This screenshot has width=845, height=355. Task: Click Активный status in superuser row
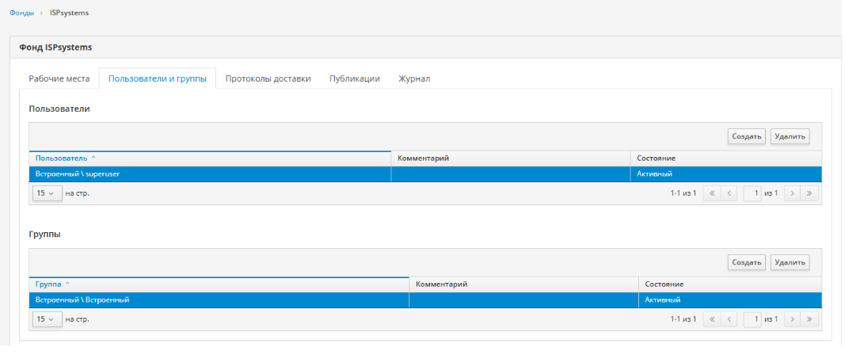click(655, 174)
